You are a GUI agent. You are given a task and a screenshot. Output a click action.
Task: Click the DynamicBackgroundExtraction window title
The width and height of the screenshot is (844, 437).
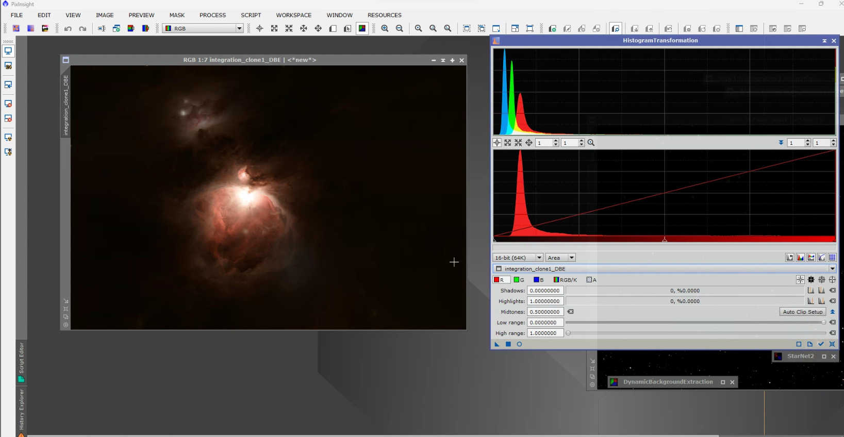(668, 382)
